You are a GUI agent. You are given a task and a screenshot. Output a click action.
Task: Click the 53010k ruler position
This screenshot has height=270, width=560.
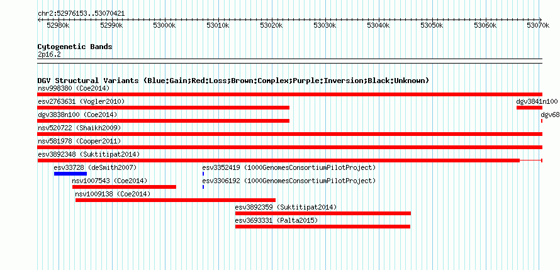click(218, 25)
